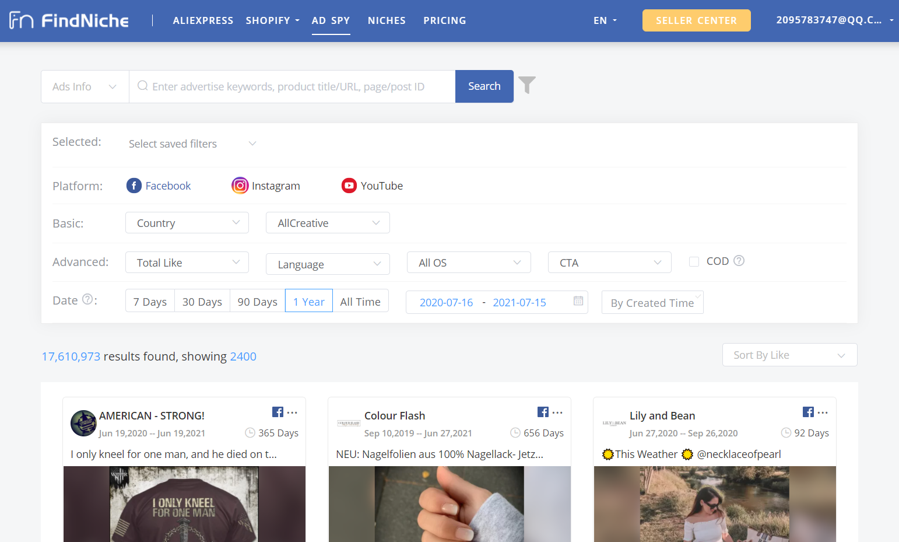Viewport: 899px width, 542px height.
Task: Open more options on Lily and Bean card
Action: click(823, 412)
